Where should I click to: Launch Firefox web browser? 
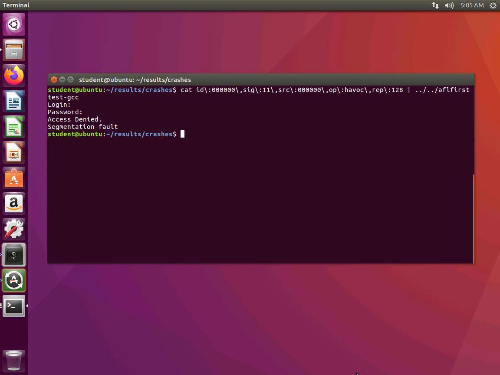pos(14,76)
